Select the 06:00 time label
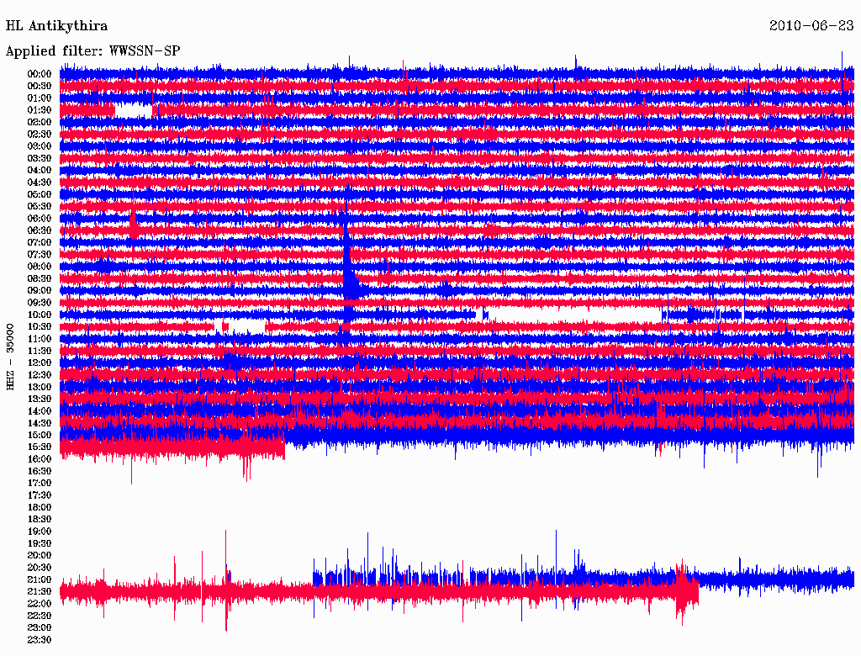 [40, 219]
